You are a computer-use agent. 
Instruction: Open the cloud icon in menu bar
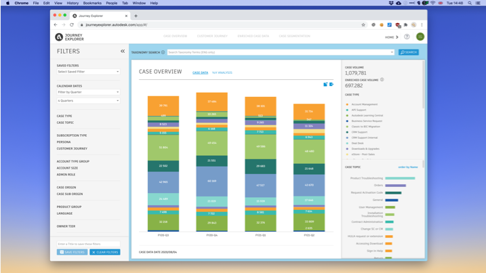coord(399,3)
